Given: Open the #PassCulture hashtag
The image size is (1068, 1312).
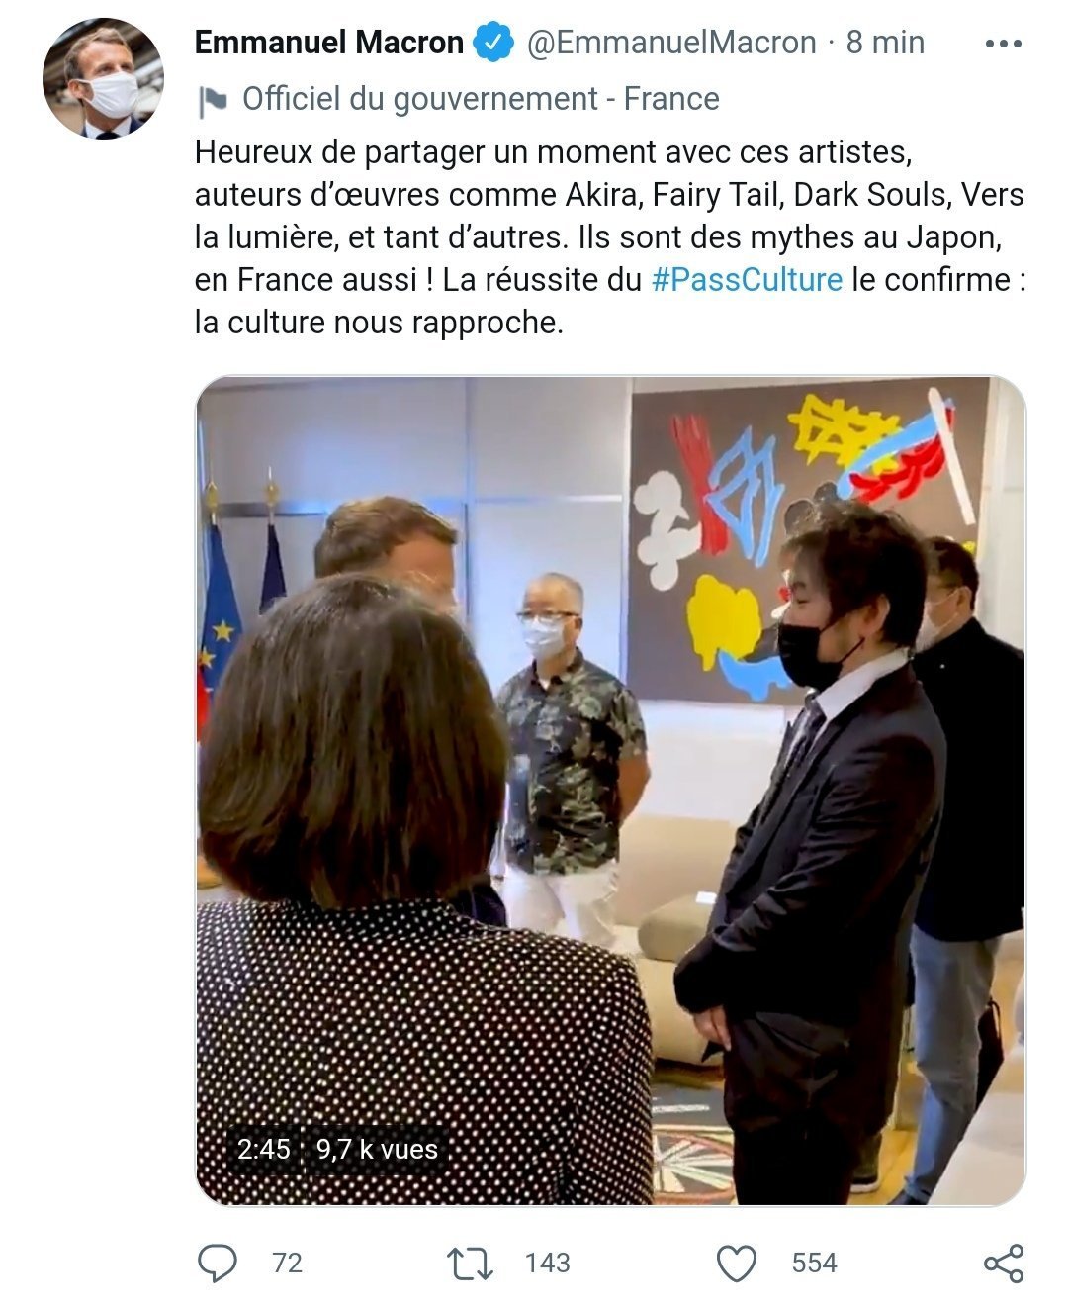Looking at the screenshot, I should [747, 280].
